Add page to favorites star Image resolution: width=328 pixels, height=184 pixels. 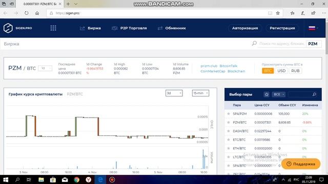point(278,13)
